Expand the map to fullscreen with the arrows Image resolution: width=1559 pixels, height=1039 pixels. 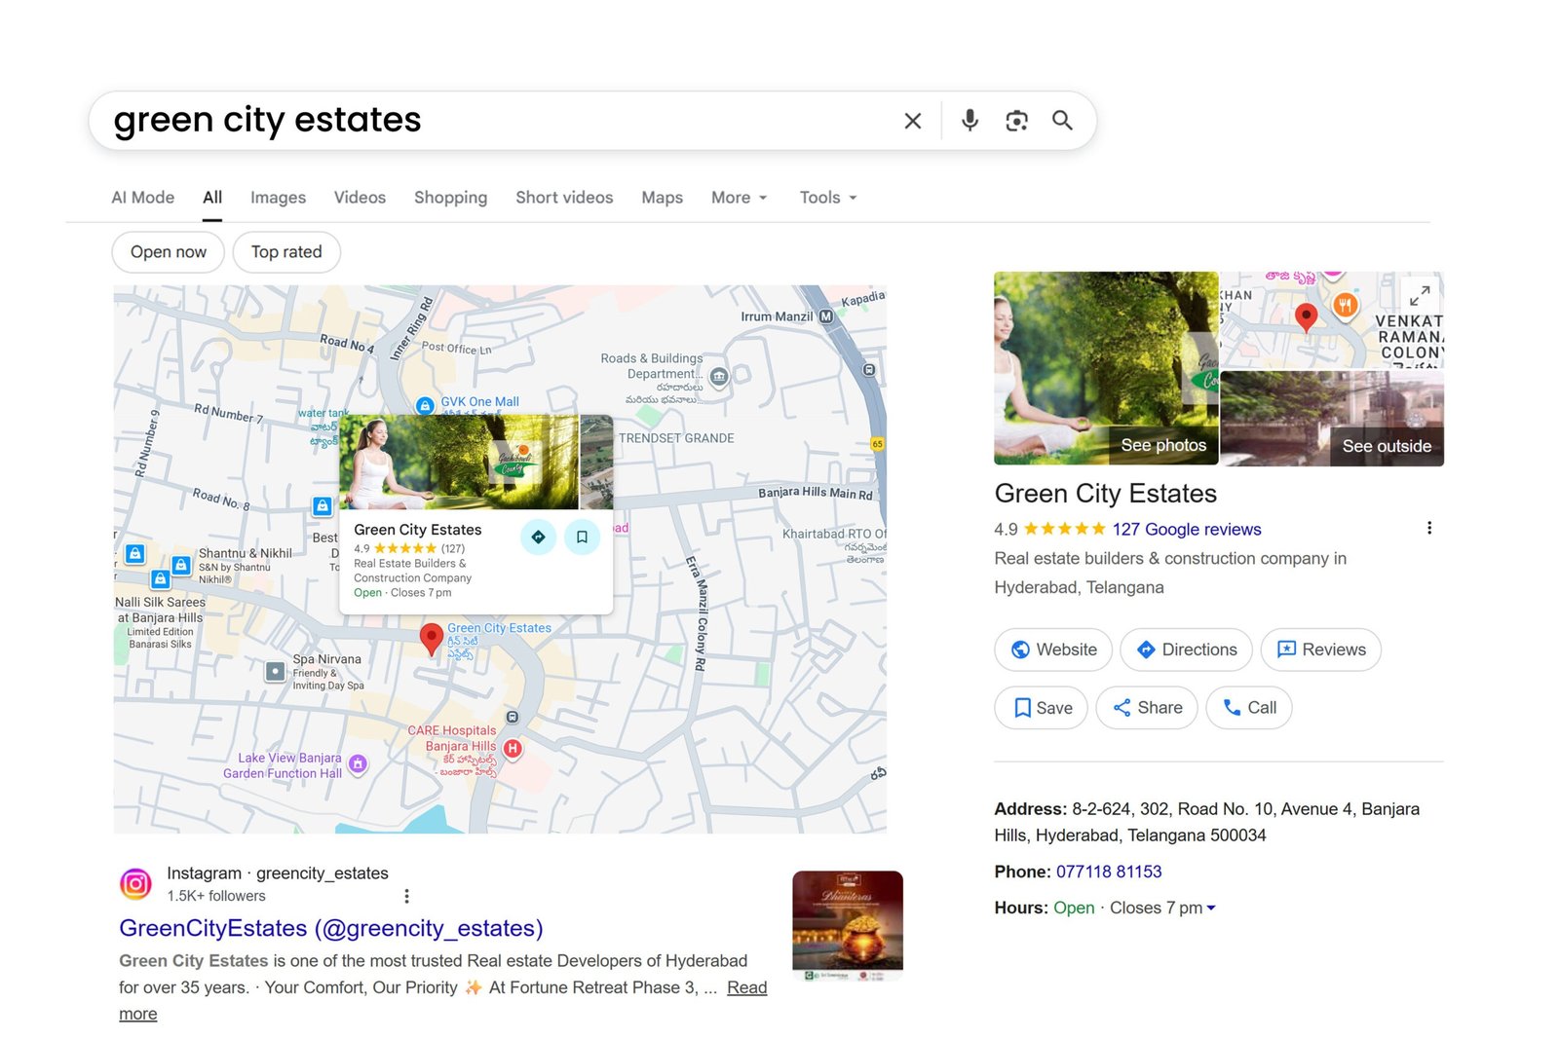tap(1420, 295)
